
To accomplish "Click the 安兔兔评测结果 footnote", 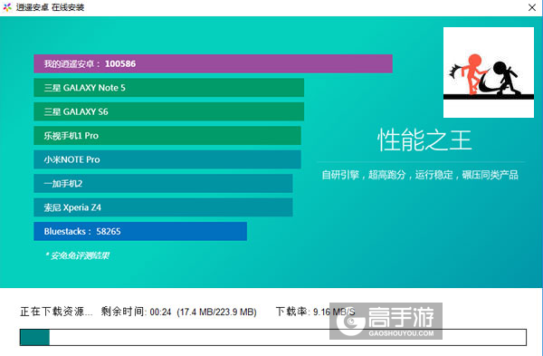I will [77, 255].
